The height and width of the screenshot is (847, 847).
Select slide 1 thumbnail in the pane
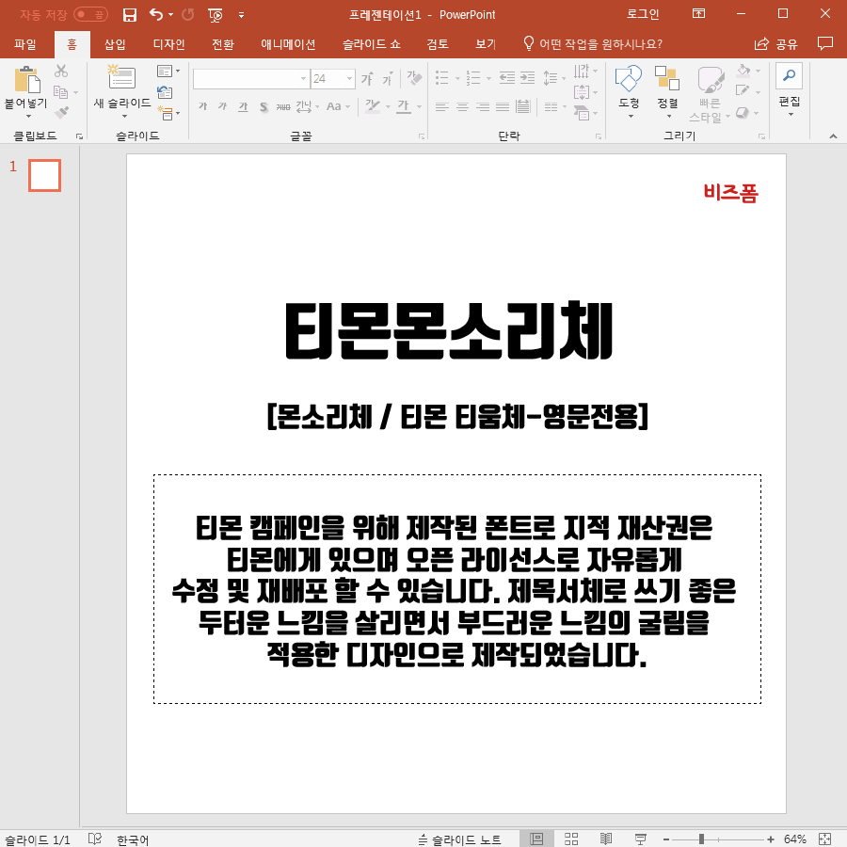click(x=44, y=175)
